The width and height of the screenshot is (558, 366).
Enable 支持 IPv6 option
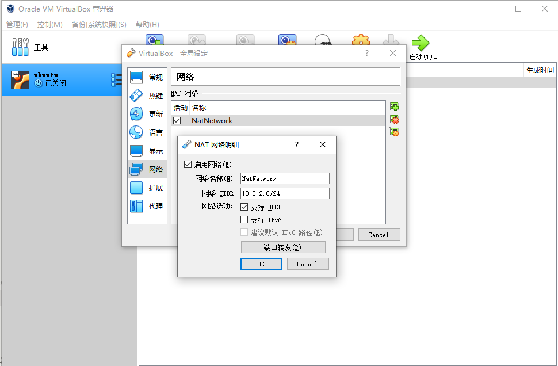(244, 219)
